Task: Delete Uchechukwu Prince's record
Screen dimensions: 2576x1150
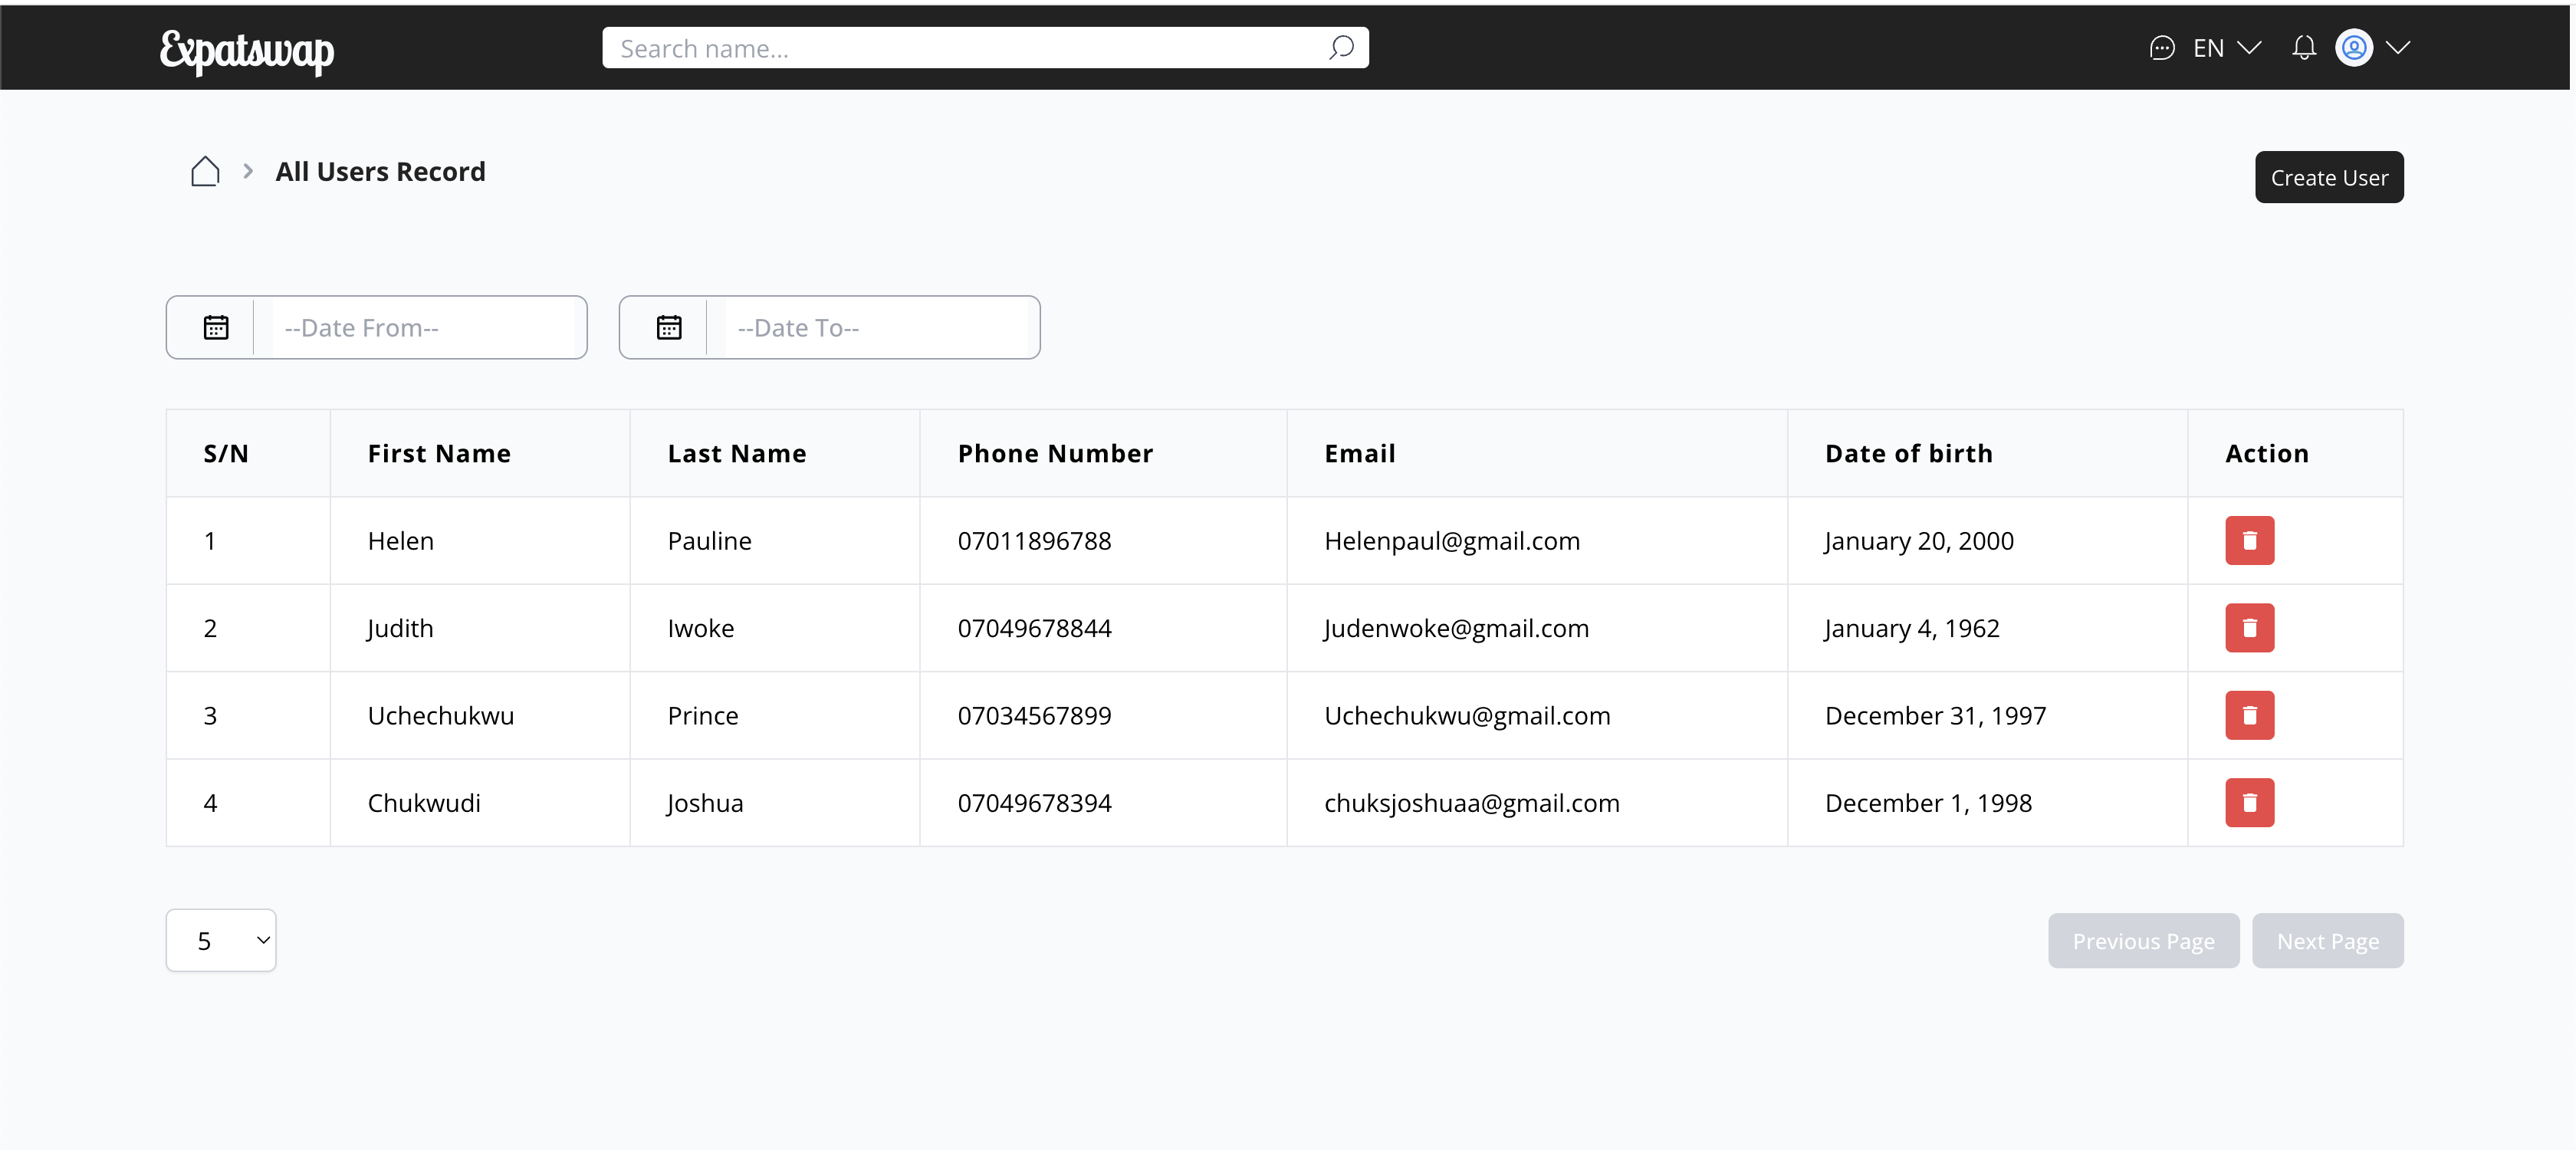Action: (x=2249, y=715)
